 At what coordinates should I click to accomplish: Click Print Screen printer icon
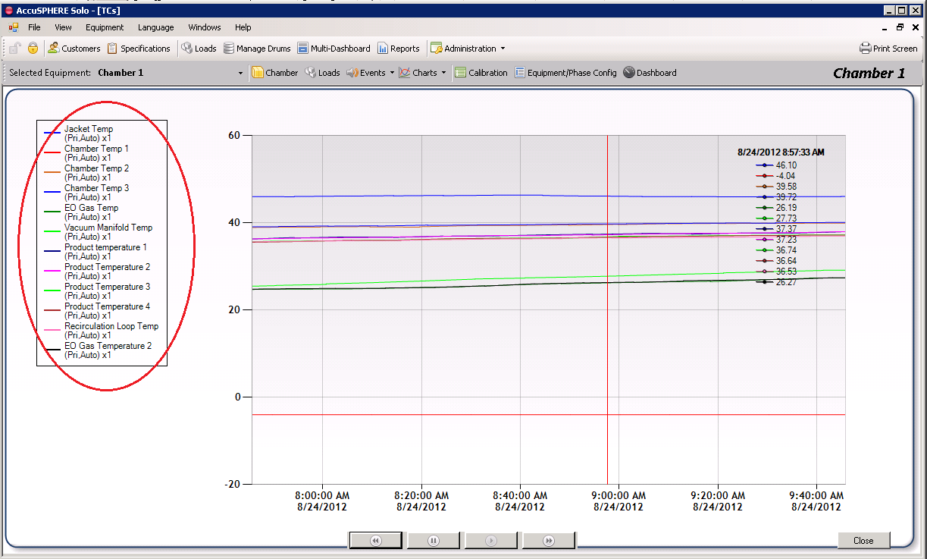865,49
